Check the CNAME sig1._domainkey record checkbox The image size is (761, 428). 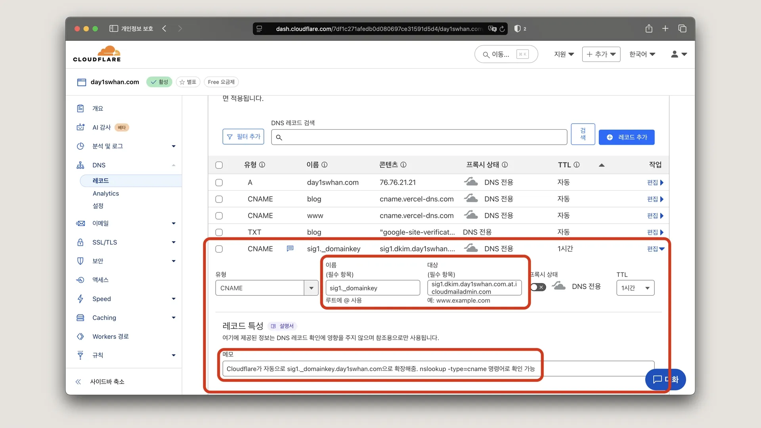[x=219, y=249]
